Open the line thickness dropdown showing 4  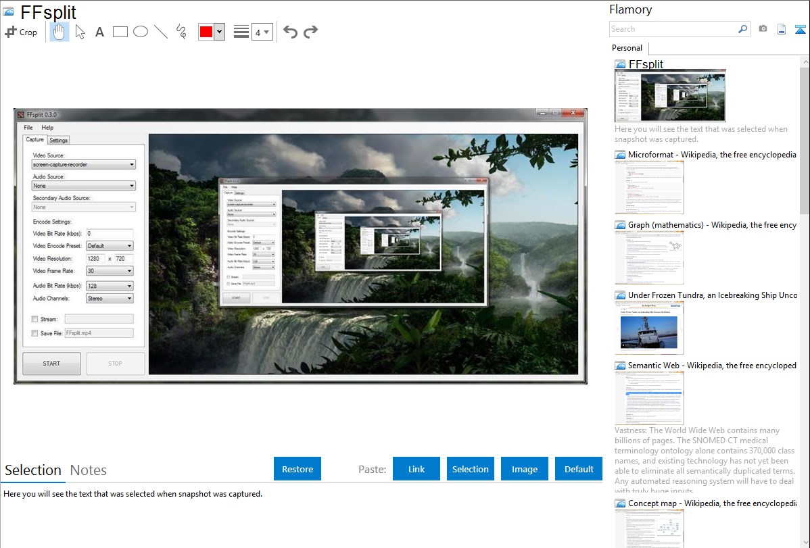click(262, 32)
